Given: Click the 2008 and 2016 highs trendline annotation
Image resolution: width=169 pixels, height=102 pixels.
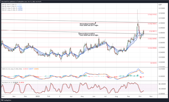Looking at the screenshot, I should [89, 34].
